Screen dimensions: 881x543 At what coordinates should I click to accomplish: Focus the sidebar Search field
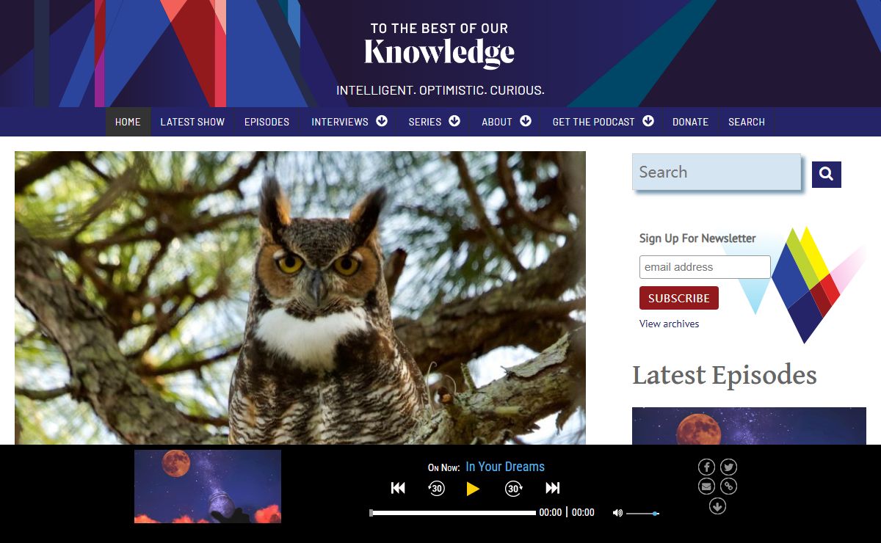pyautogui.click(x=717, y=172)
